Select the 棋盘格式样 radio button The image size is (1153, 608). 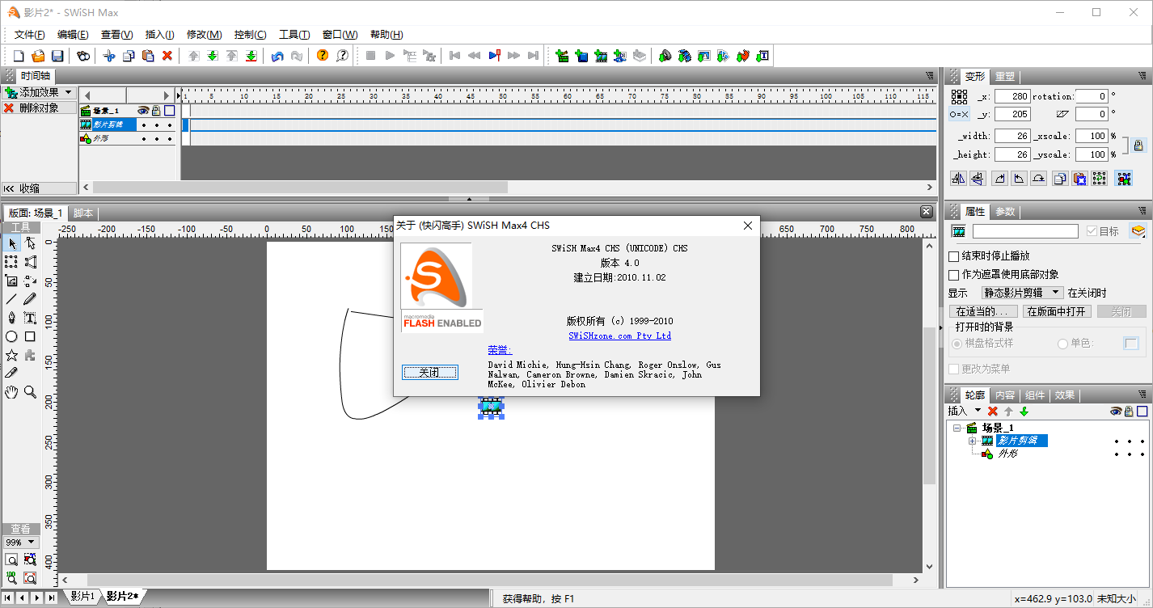pyautogui.click(x=957, y=344)
